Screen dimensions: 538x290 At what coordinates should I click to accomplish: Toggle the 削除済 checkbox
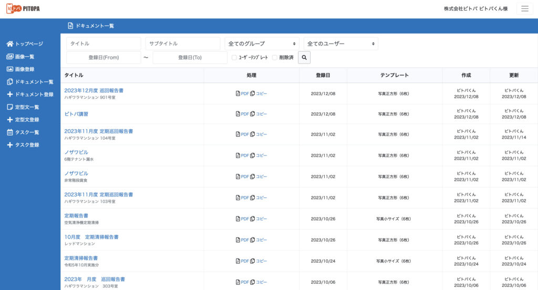click(x=274, y=57)
